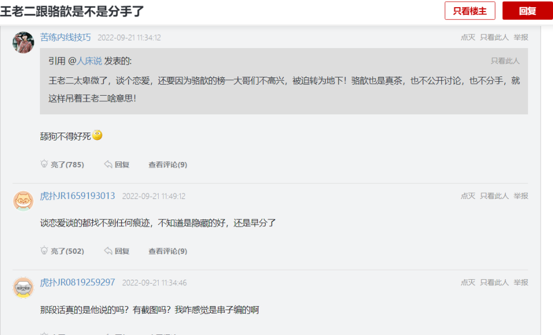The image size is (553, 335).
Task: Reply to 苦练内线技巧's comment
Action: (117, 165)
